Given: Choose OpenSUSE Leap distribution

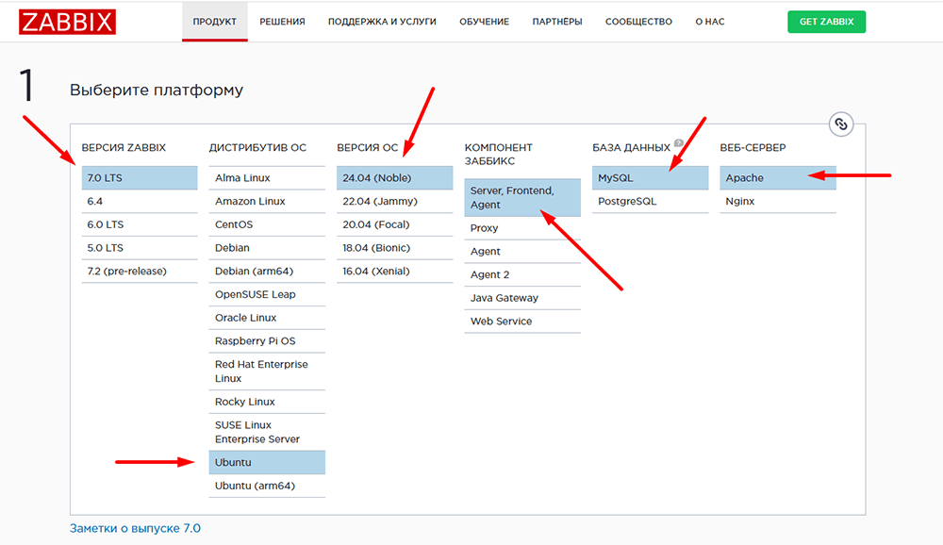Looking at the screenshot, I should (x=267, y=295).
